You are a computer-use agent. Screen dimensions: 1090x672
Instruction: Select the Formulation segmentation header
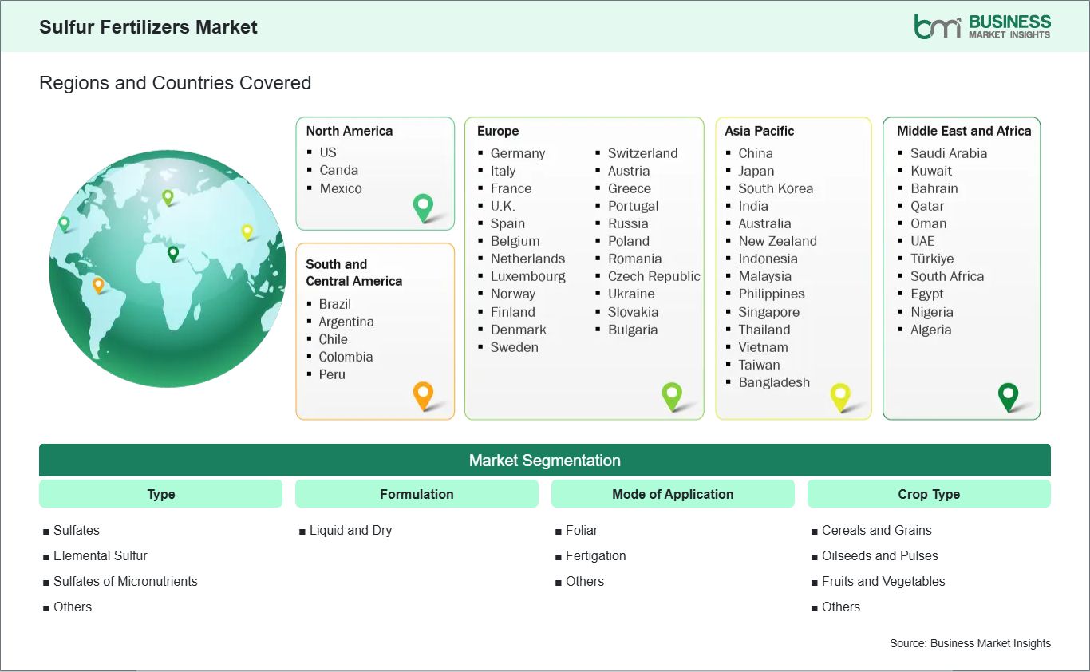(417, 494)
